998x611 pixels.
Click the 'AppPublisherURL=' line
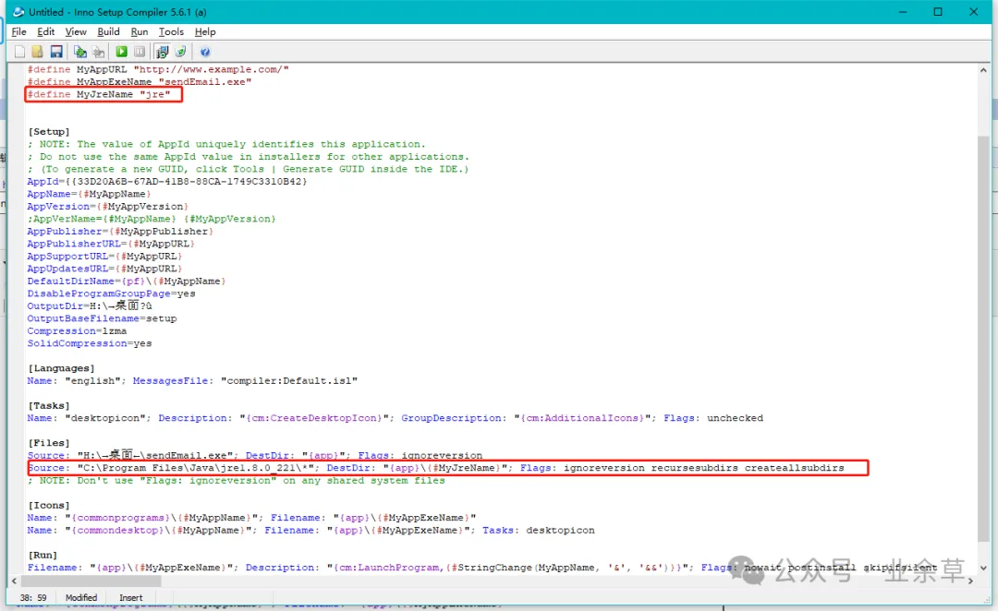[x=111, y=244]
